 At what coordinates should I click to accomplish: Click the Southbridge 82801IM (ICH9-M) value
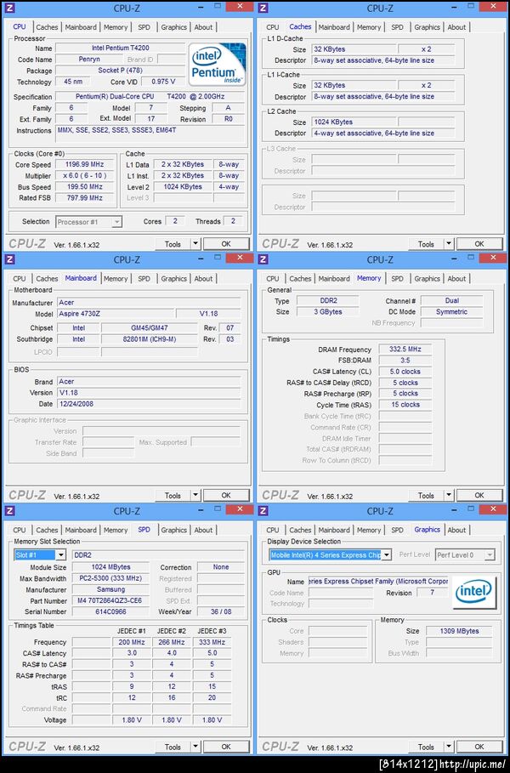[150, 339]
